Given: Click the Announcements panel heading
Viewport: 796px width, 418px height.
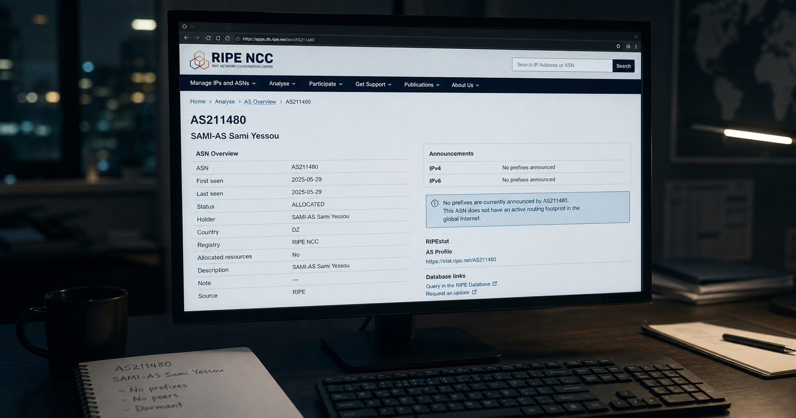Looking at the screenshot, I should [x=451, y=154].
